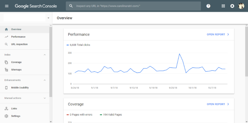
Task: Click the Performance Open Report arrow
Action: click(x=228, y=34)
